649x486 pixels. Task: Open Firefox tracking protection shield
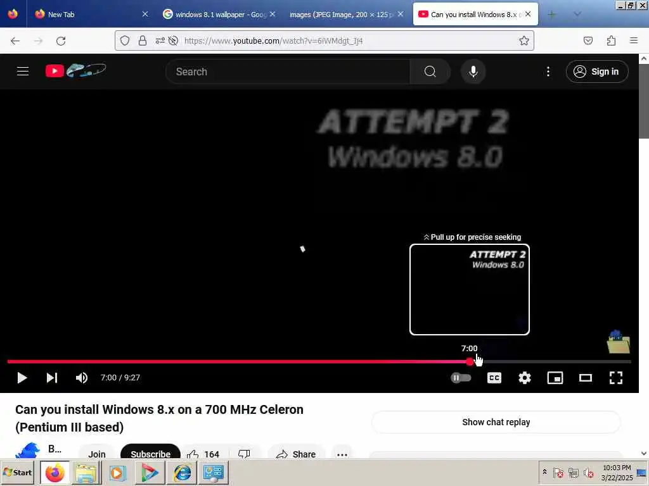coord(125,40)
